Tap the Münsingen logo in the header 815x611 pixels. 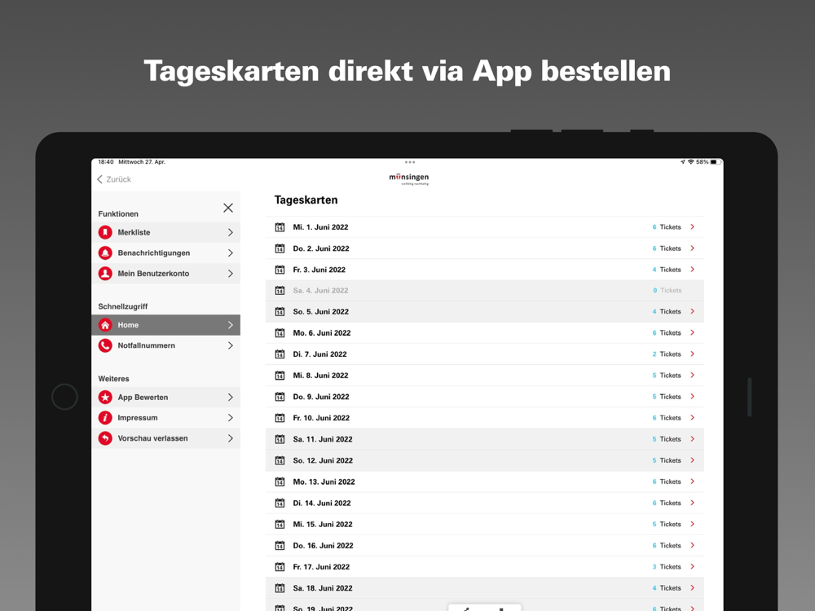pyautogui.click(x=409, y=178)
